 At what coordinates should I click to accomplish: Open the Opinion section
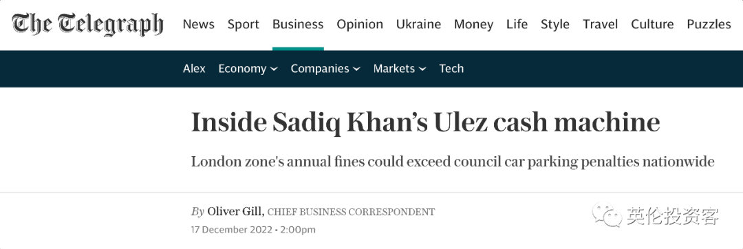point(360,24)
